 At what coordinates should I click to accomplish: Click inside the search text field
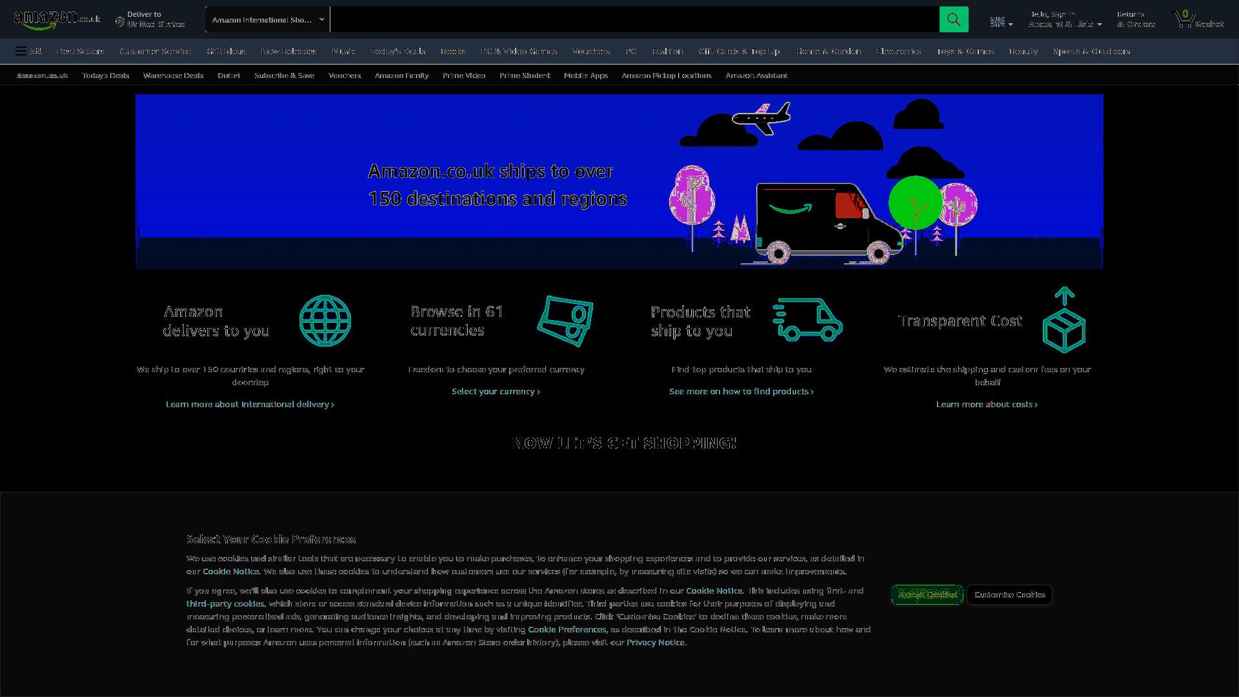pyautogui.click(x=635, y=19)
